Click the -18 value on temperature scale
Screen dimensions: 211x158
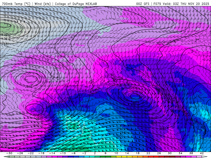pos(41,153)
